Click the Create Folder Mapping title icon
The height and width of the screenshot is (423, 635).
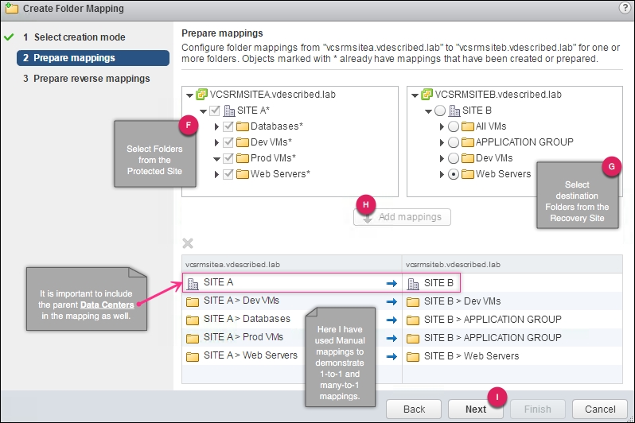click(x=11, y=8)
